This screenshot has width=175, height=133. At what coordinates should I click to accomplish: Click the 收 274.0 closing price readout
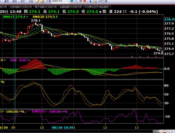point(90,11)
